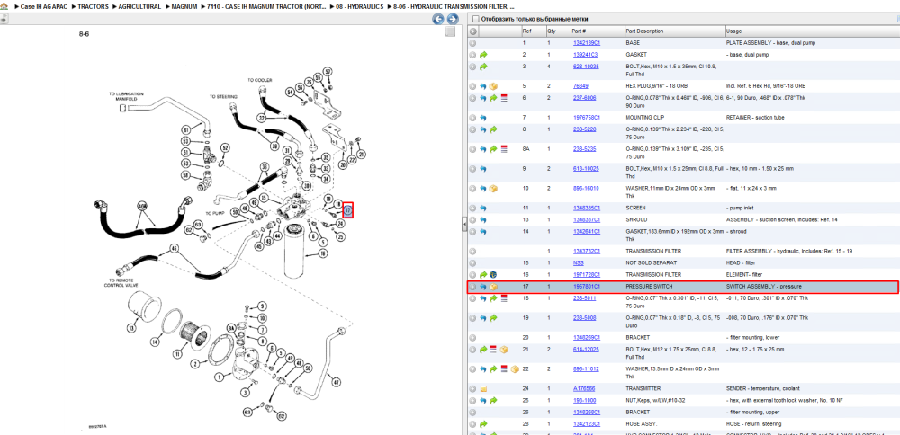
Task: Open box icon in PRESSURE SWITCH row
Action: (x=493, y=287)
